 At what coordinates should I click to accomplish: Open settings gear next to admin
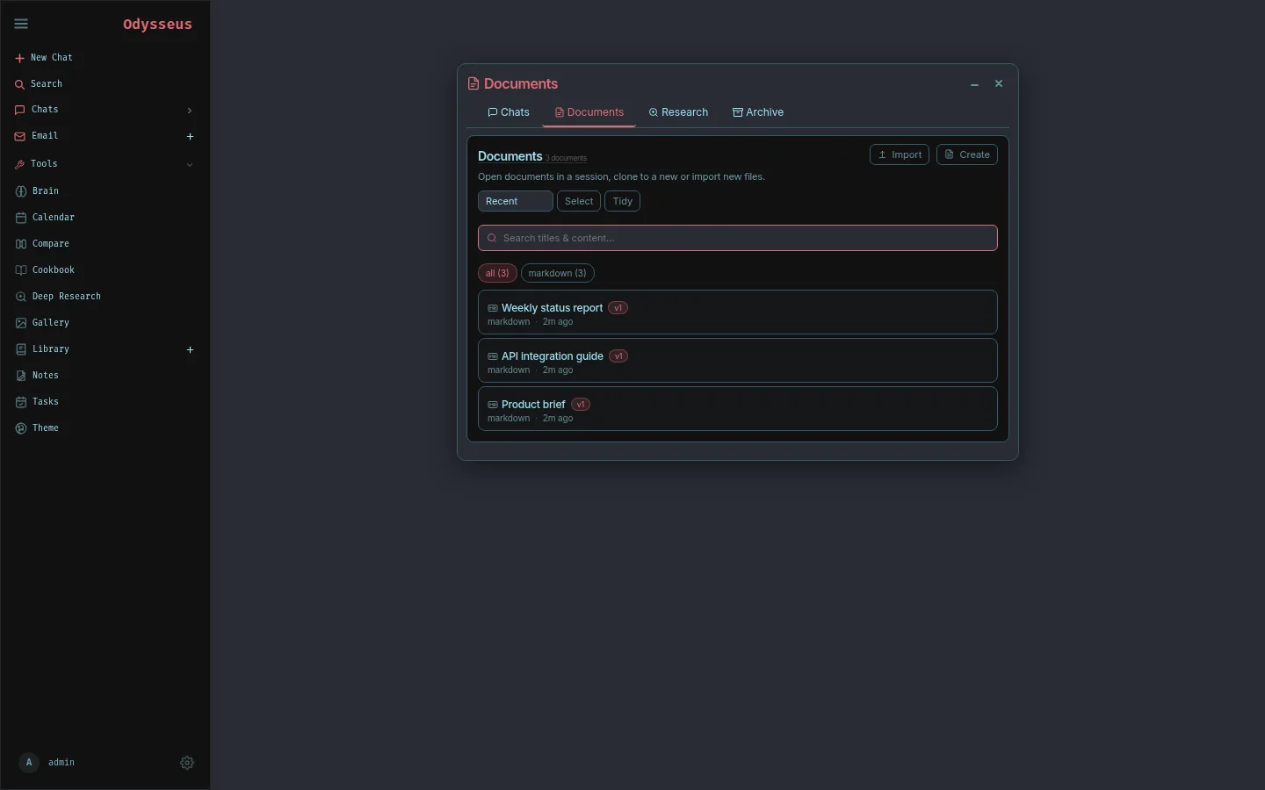click(x=187, y=763)
